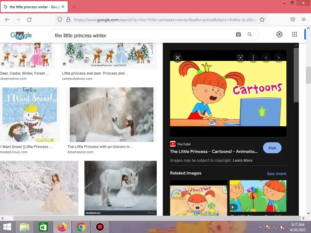
Task: Open the Save to Pocket icon
Action: pyautogui.click(x=293, y=19)
